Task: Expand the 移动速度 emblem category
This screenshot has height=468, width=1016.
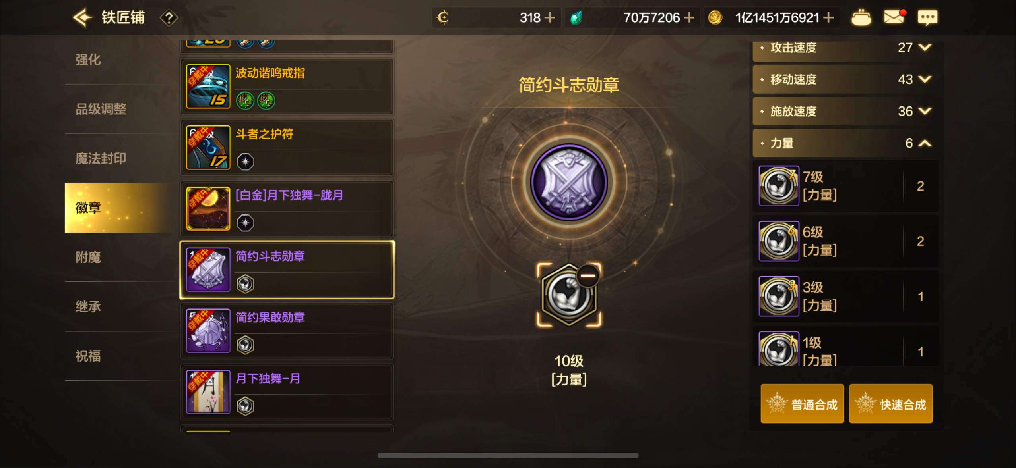Action: tap(845, 79)
